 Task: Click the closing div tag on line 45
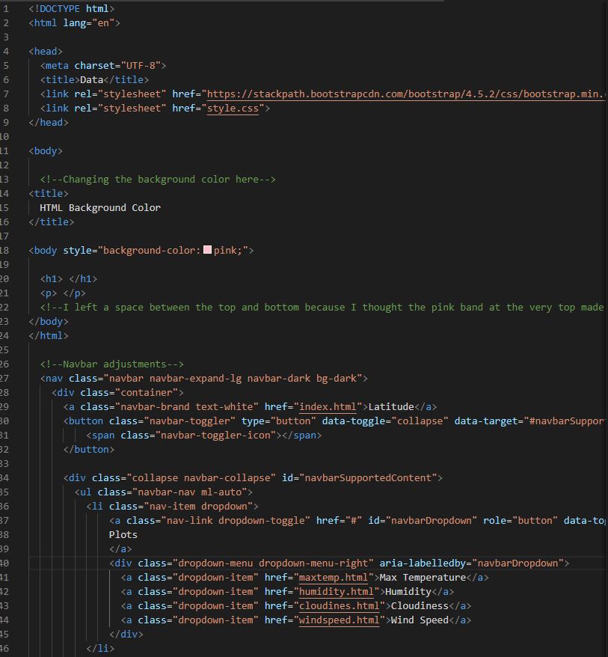126,635
